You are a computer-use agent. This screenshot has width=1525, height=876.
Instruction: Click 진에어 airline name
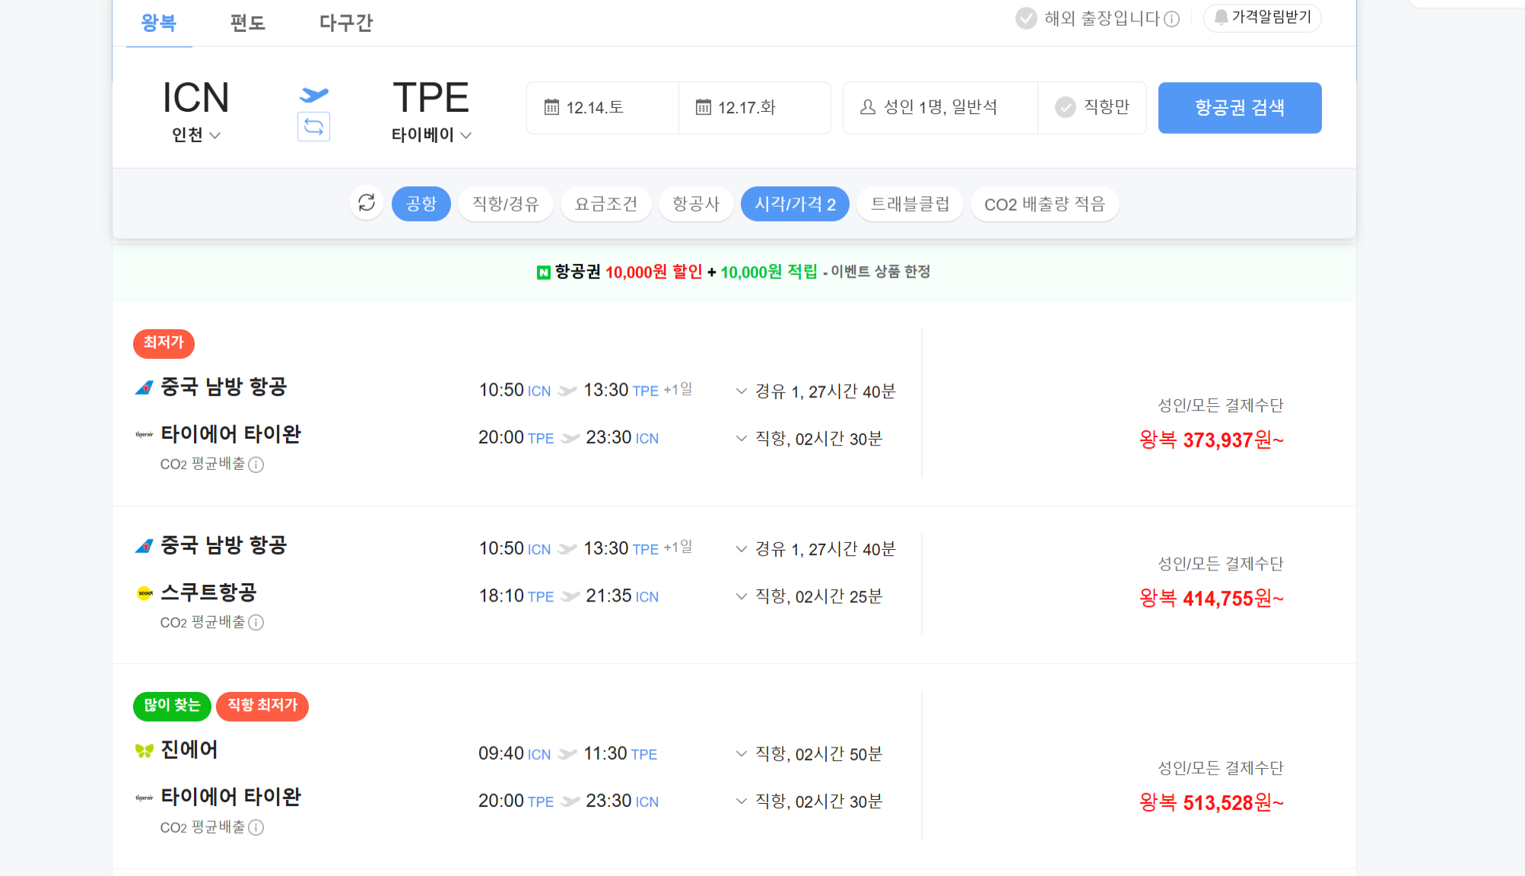pos(189,751)
